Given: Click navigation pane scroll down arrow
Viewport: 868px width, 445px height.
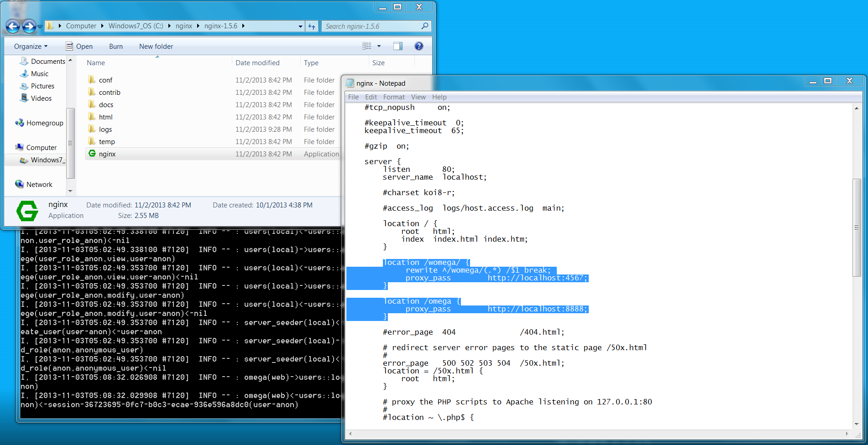Looking at the screenshot, I should pos(70,191).
